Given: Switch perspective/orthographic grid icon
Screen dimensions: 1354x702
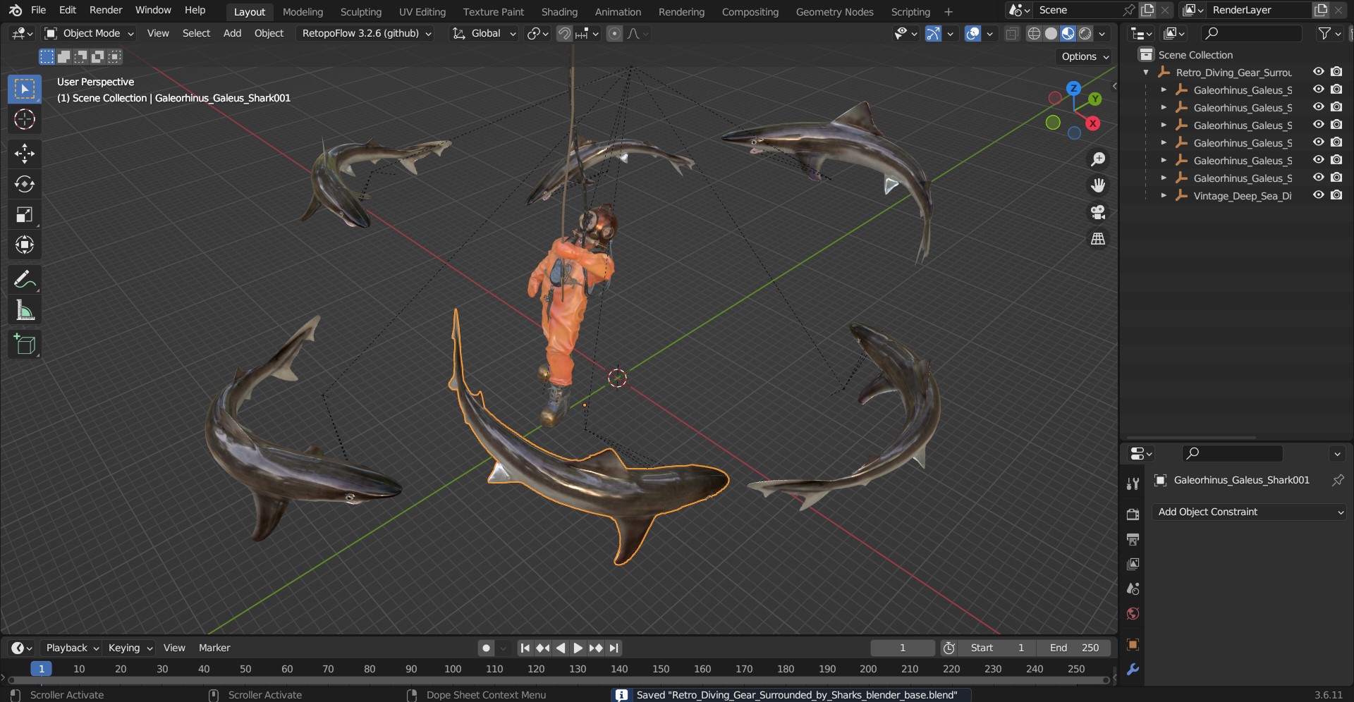Looking at the screenshot, I should (1098, 239).
